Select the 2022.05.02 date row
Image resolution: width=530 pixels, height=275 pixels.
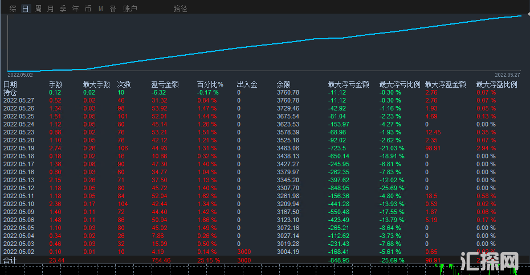pos(19,252)
